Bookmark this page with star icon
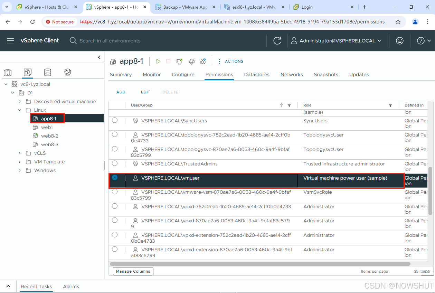Screen dimensions: 435x293 click(398, 22)
